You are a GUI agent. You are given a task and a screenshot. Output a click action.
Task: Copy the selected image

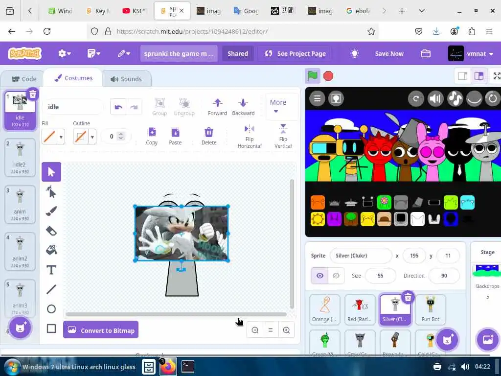coord(152,137)
